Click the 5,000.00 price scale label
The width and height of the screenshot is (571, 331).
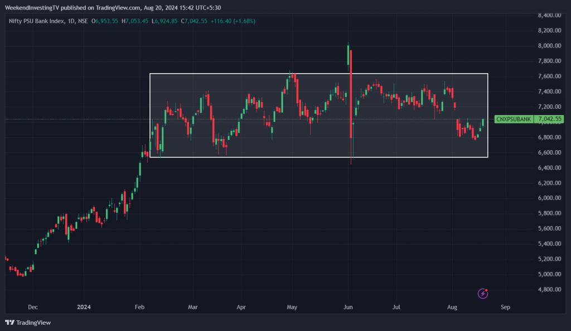coord(549,274)
